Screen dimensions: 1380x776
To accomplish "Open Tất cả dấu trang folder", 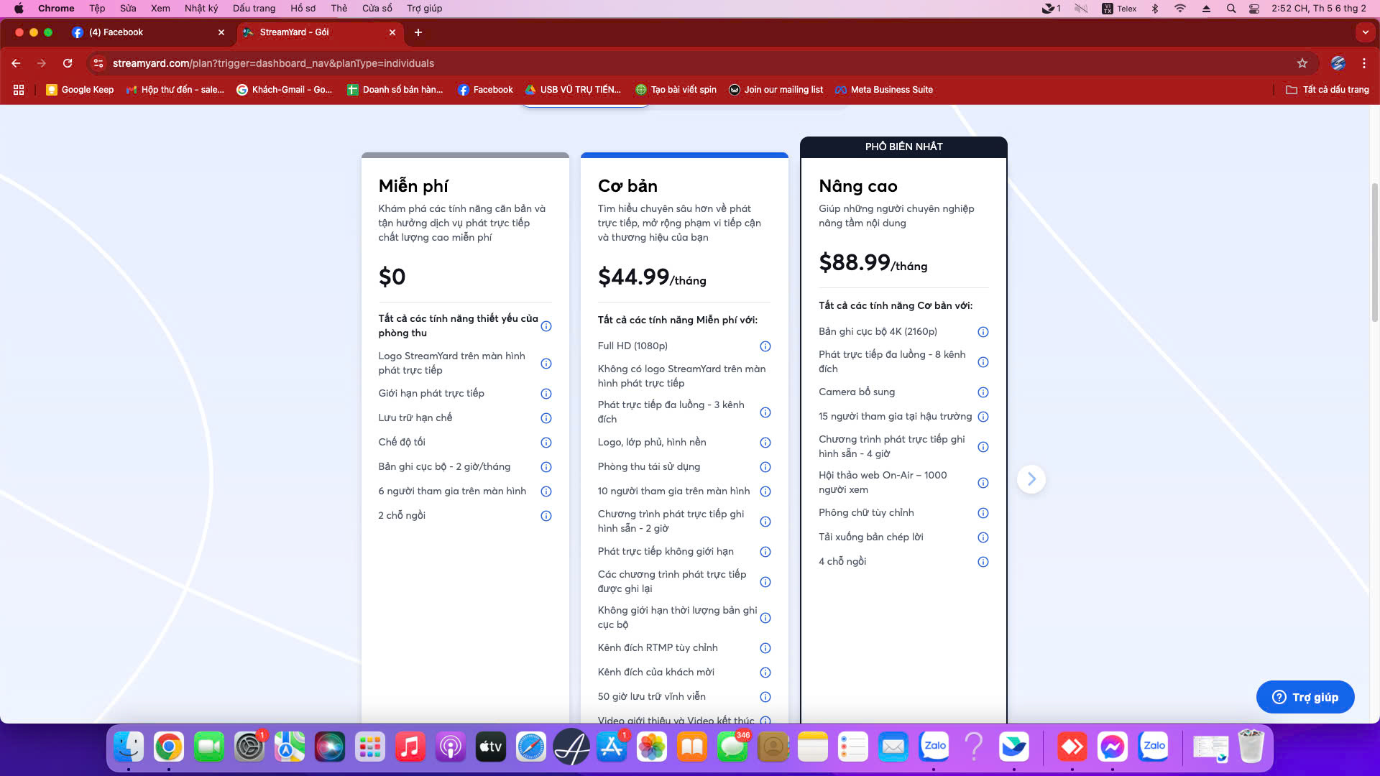I will (1328, 90).
